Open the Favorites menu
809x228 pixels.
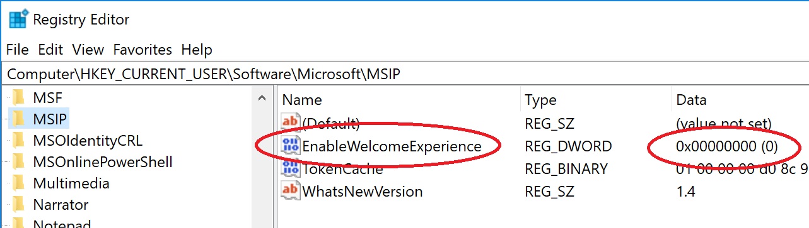click(143, 50)
